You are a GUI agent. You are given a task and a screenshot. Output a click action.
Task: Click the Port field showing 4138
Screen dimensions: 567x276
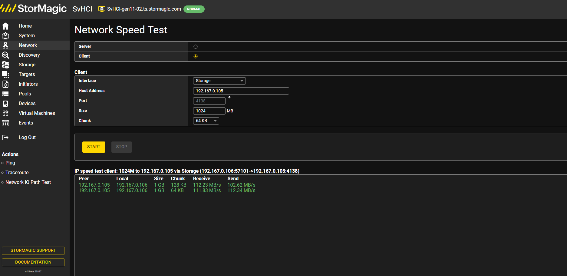(209, 101)
